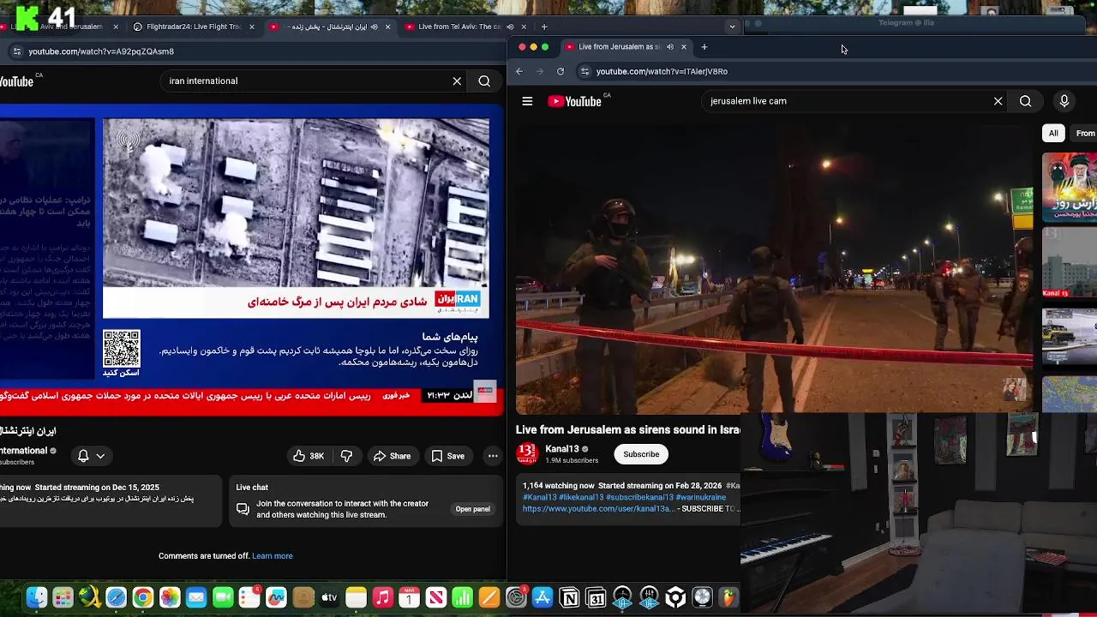
Task: Share the Iran International video
Action: point(392,456)
